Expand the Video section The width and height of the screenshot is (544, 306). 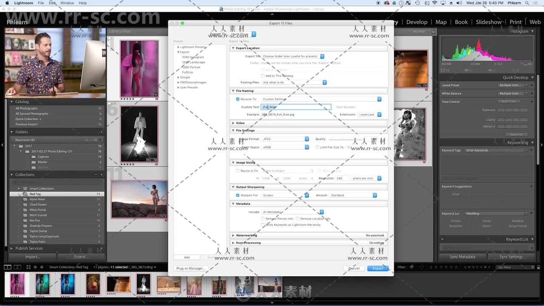click(x=233, y=123)
